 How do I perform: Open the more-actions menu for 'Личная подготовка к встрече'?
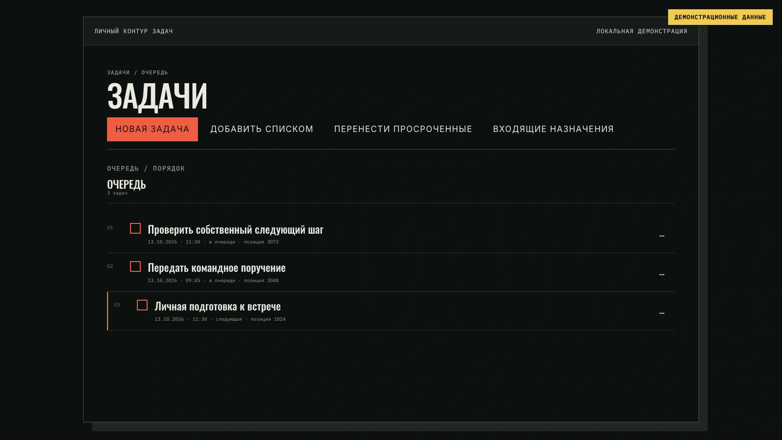pyautogui.click(x=662, y=313)
